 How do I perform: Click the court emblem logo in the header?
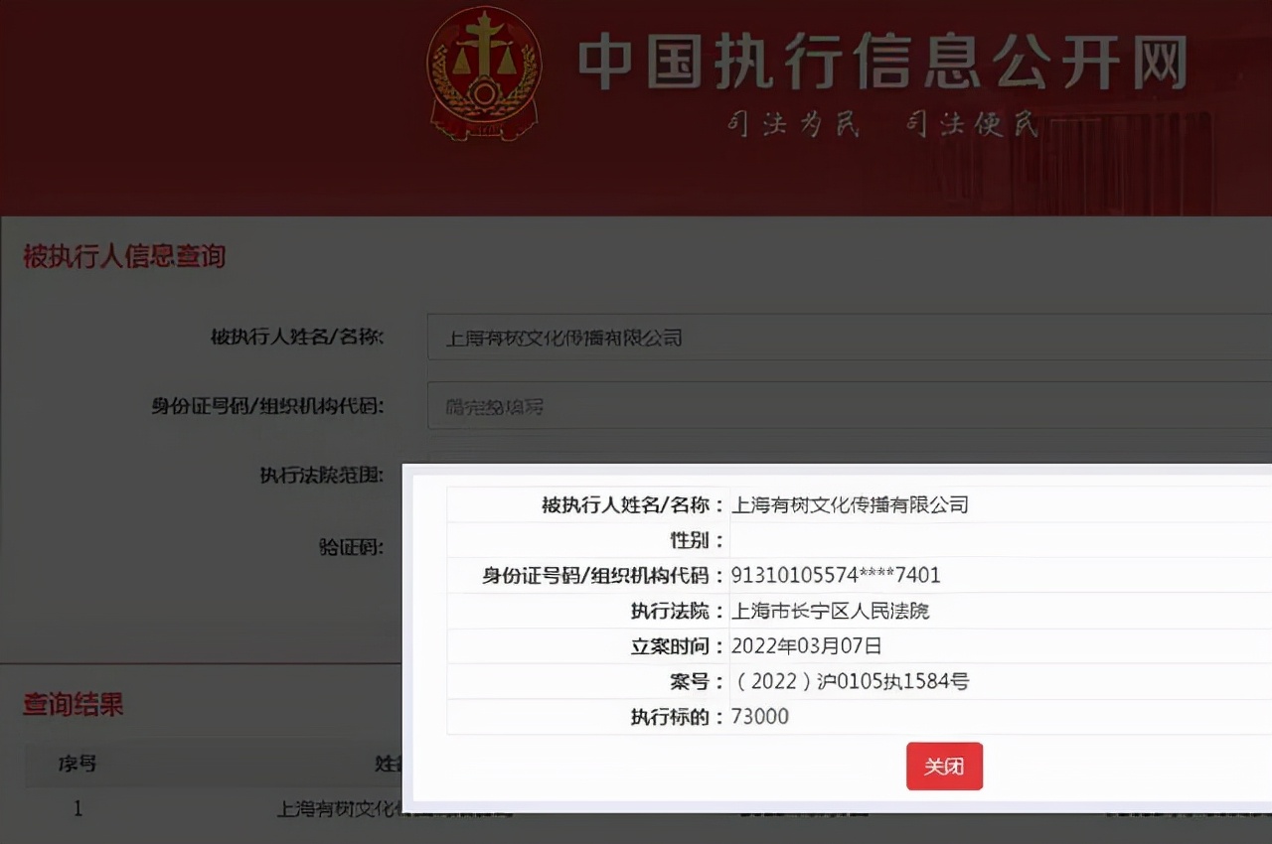pos(484,73)
